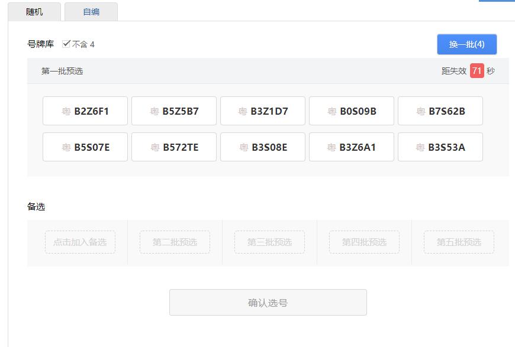Viewport: 515px width, 347px height.
Task: Click the 第五批预选 placeholder slot
Action: point(459,242)
